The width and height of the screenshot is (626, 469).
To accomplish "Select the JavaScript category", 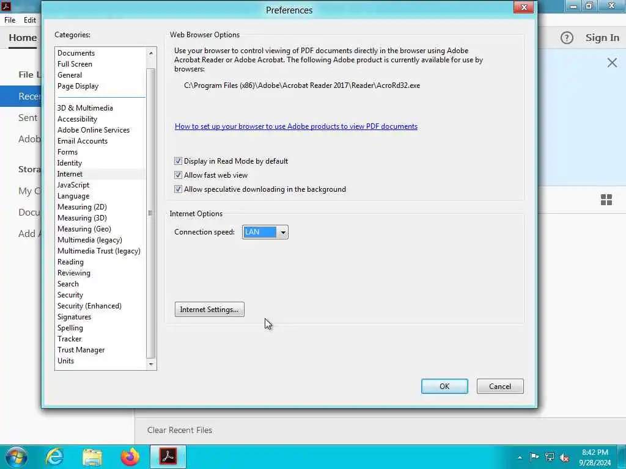I will pos(73,185).
